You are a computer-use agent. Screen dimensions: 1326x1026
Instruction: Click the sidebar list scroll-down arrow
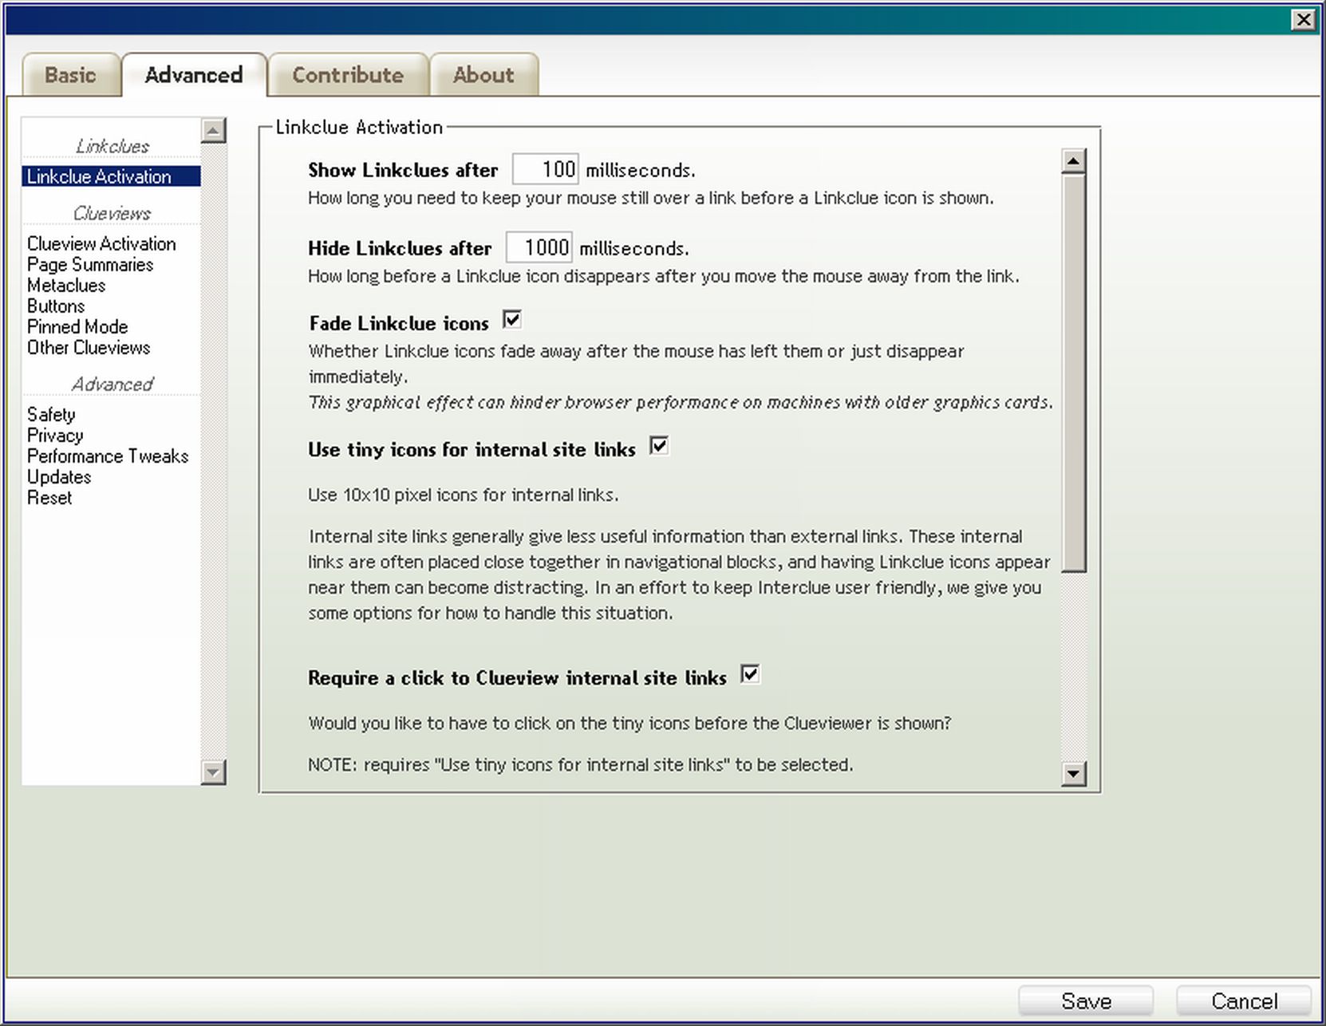pyautogui.click(x=213, y=771)
